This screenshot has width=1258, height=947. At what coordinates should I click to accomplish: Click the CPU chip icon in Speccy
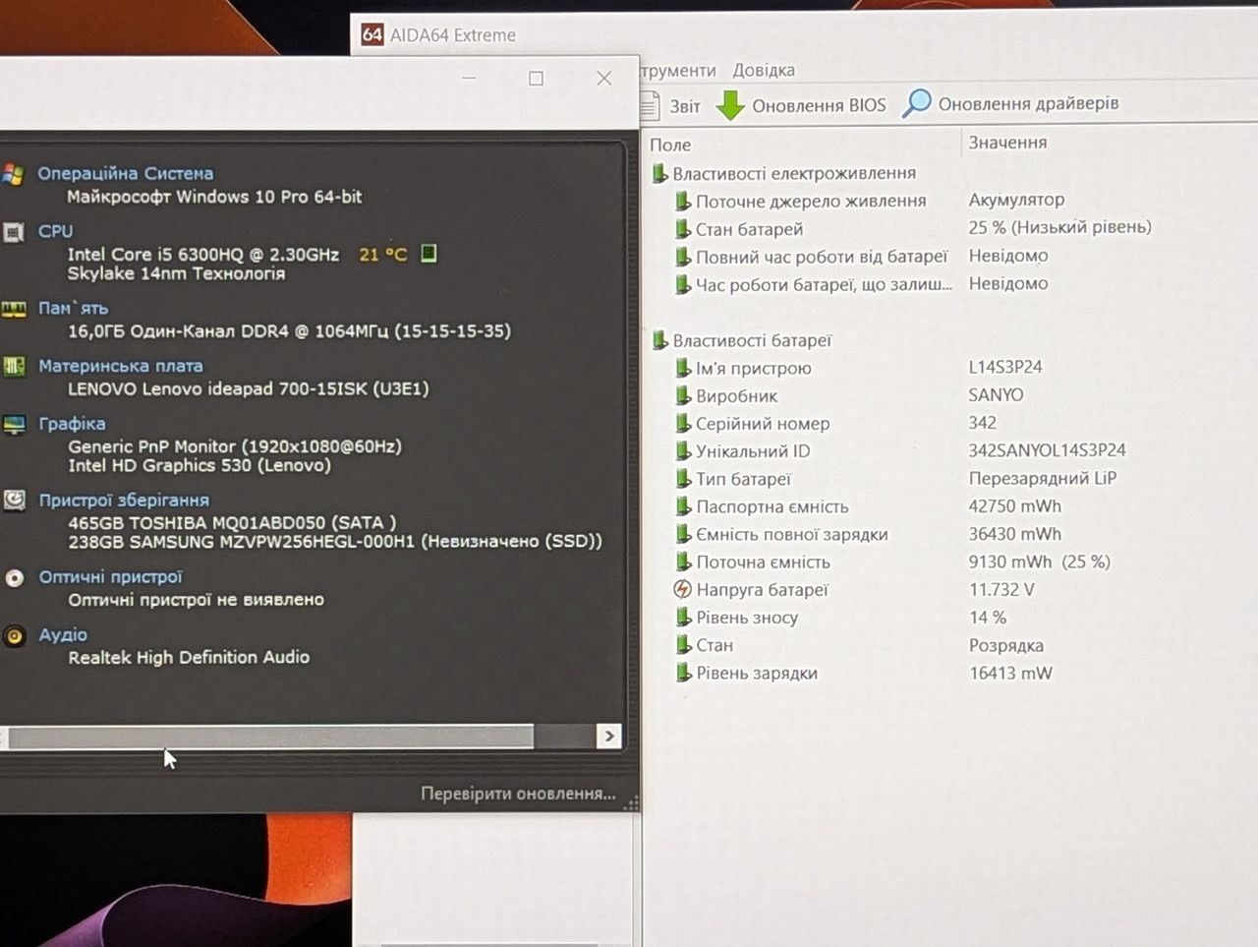tap(14, 232)
